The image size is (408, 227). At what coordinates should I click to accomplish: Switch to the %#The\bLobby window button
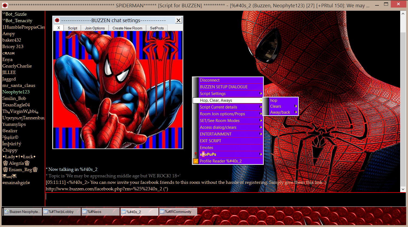[x=62, y=212]
